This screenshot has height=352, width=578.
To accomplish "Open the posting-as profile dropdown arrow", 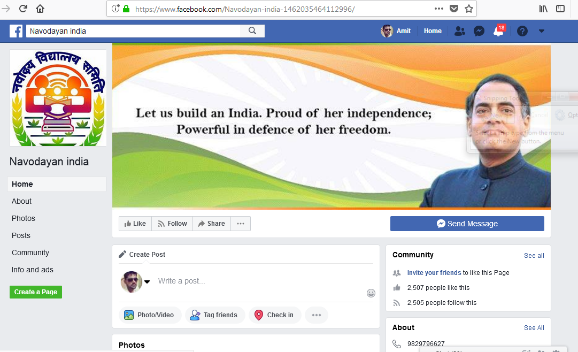I will click(147, 282).
